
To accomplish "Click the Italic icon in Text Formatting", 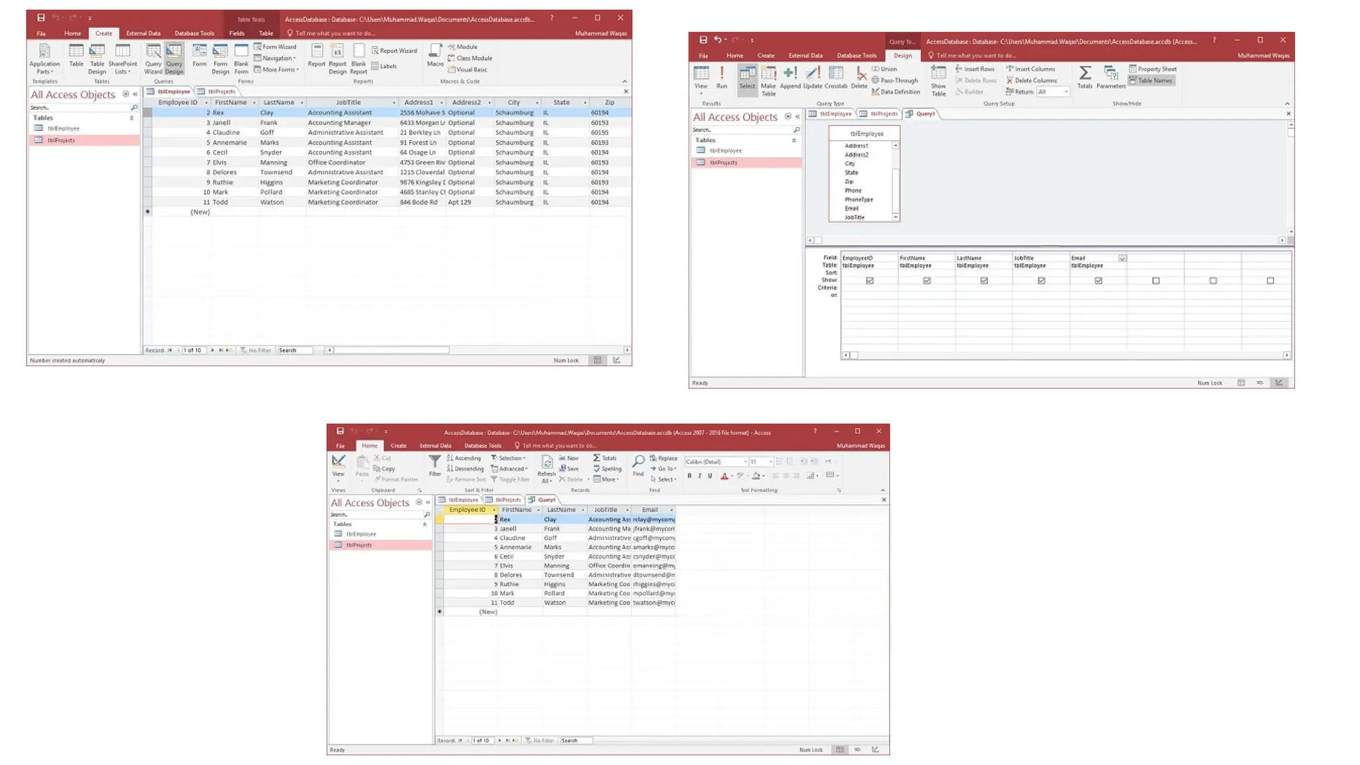I will [699, 475].
